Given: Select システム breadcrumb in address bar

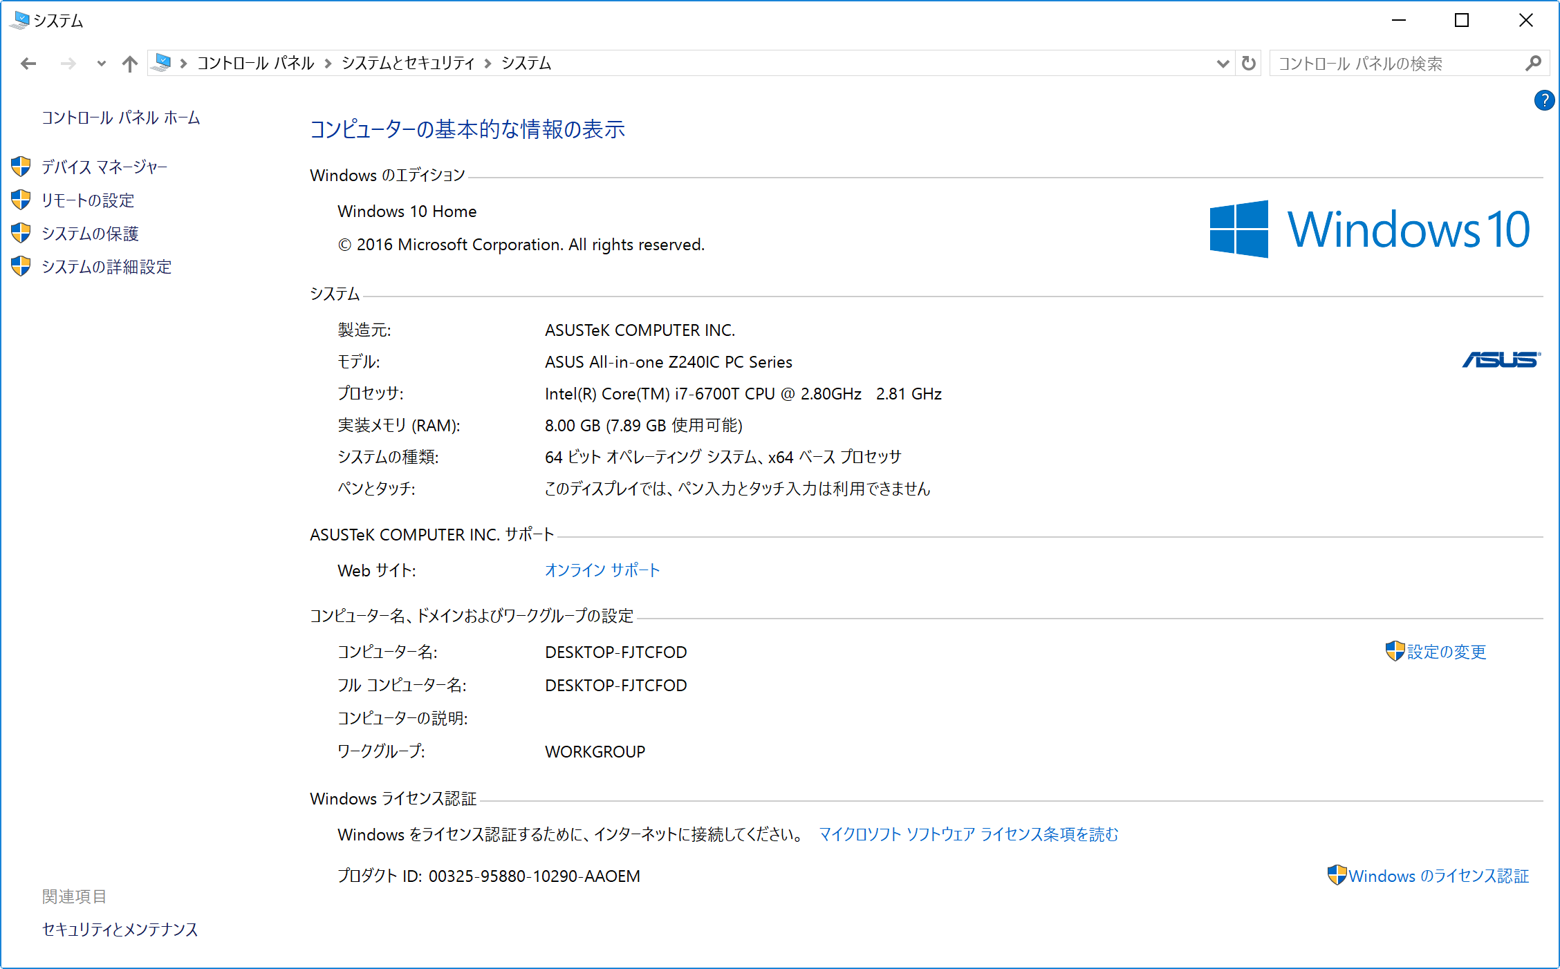Looking at the screenshot, I should [526, 63].
